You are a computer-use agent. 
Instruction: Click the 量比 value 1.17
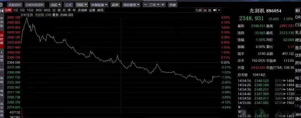[291, 47]
